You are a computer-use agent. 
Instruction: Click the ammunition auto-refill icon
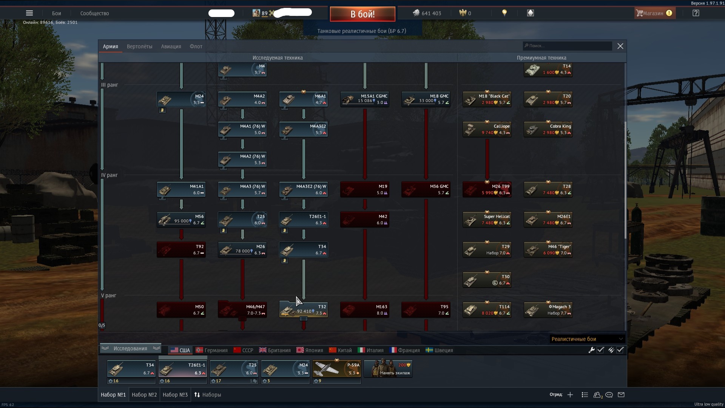(611, 350)
